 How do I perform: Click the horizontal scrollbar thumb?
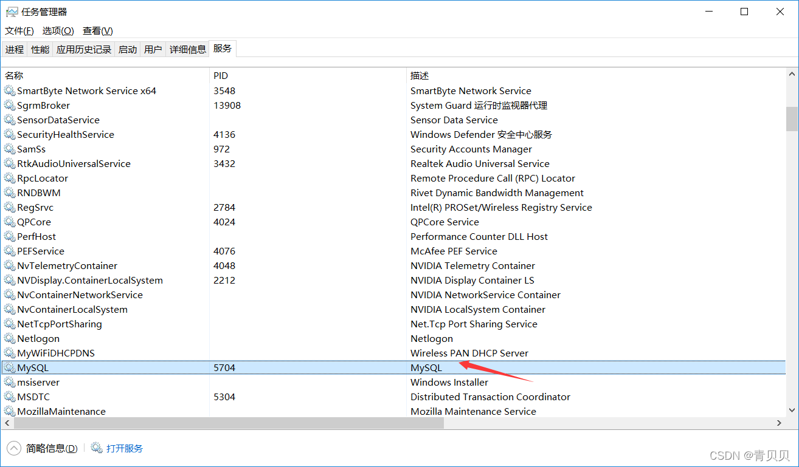(228, 423)
